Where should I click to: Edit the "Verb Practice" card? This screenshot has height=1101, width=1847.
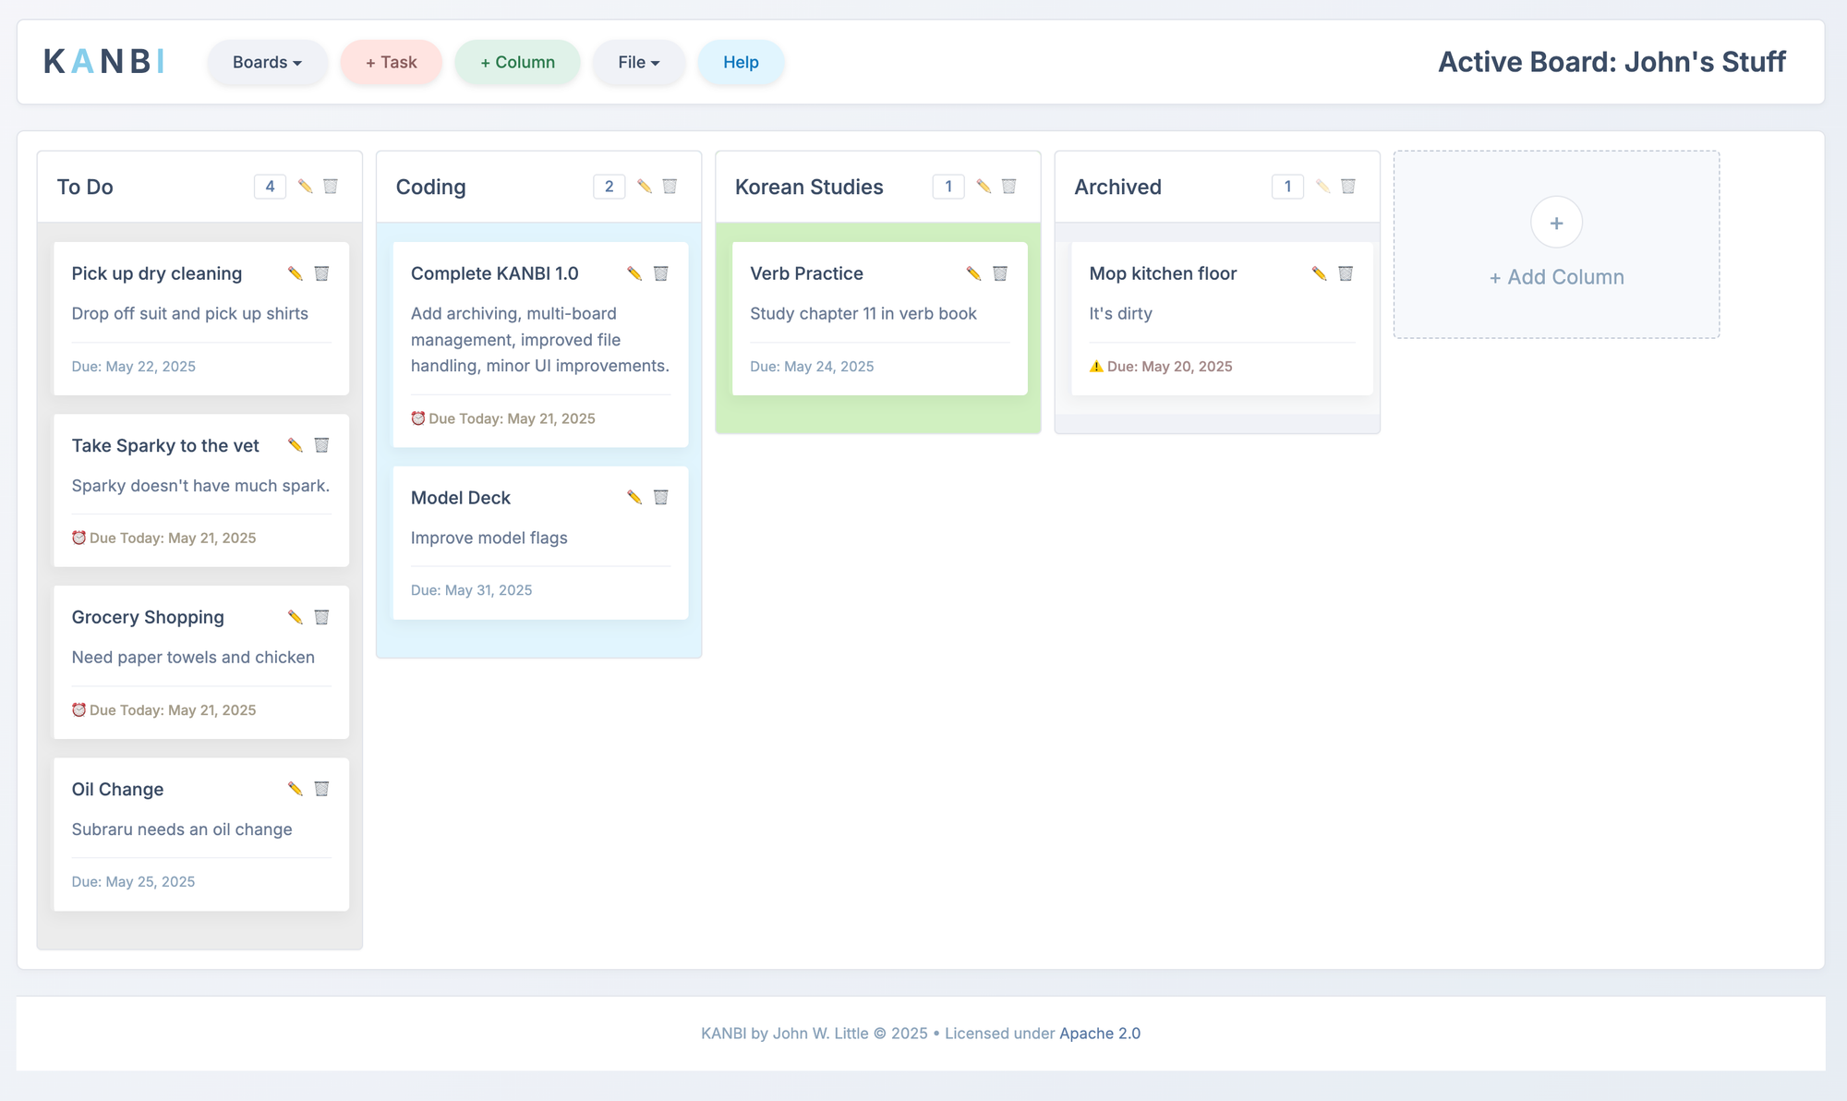[972, 272]
